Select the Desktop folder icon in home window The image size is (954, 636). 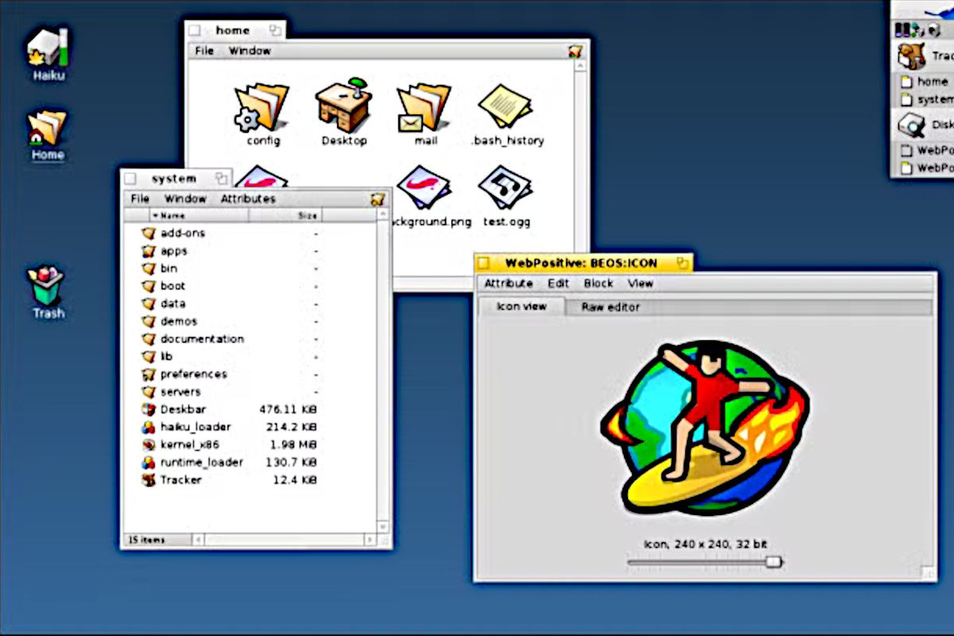343,105
